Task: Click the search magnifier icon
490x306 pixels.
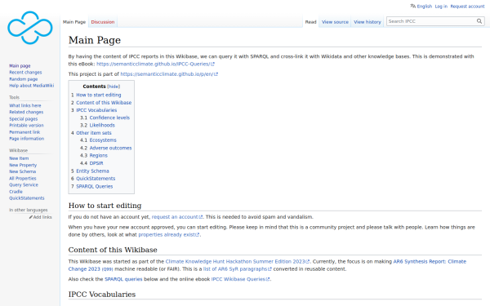Action: (x=479, y=21)
